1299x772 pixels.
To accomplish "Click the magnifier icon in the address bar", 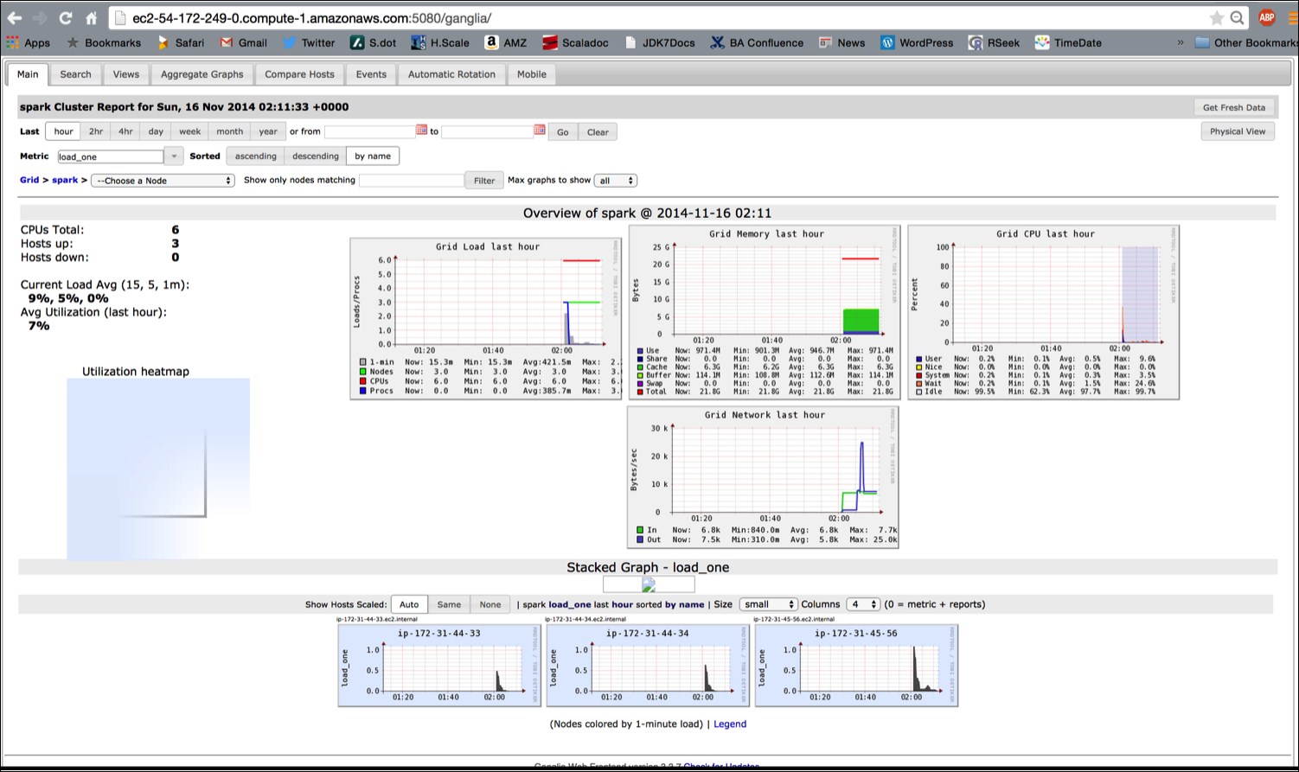I will tap(1238, 17).
